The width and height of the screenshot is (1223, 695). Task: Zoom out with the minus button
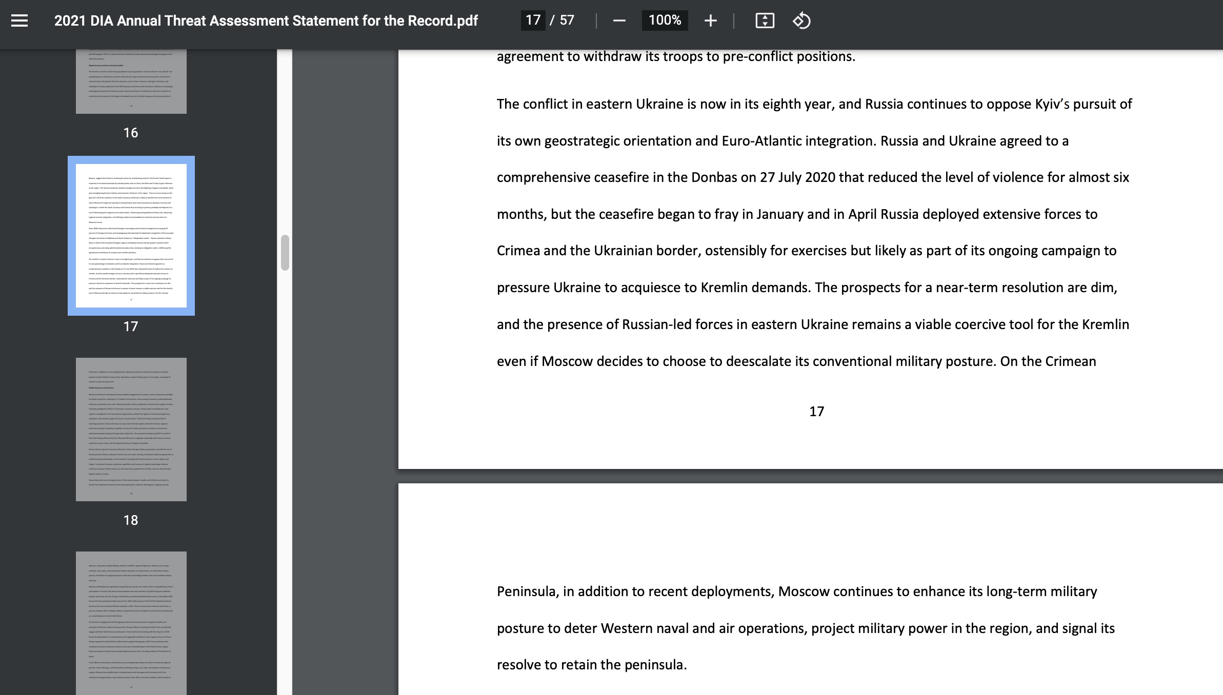[619, 21]
